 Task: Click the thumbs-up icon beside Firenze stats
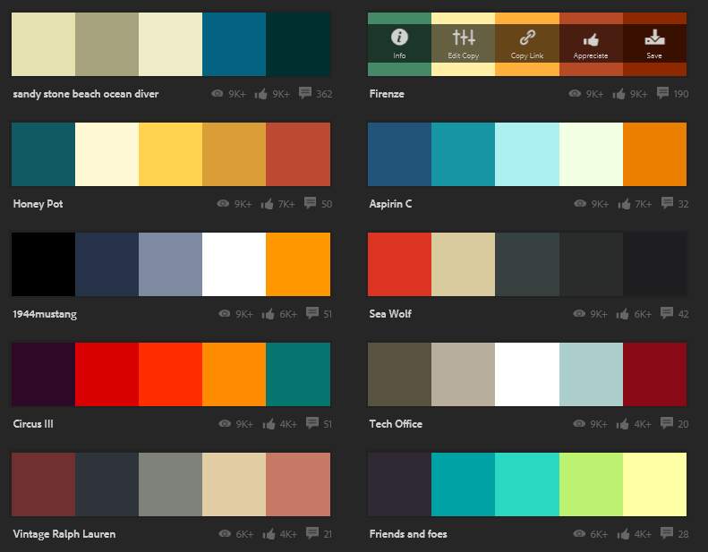(618, 93)
